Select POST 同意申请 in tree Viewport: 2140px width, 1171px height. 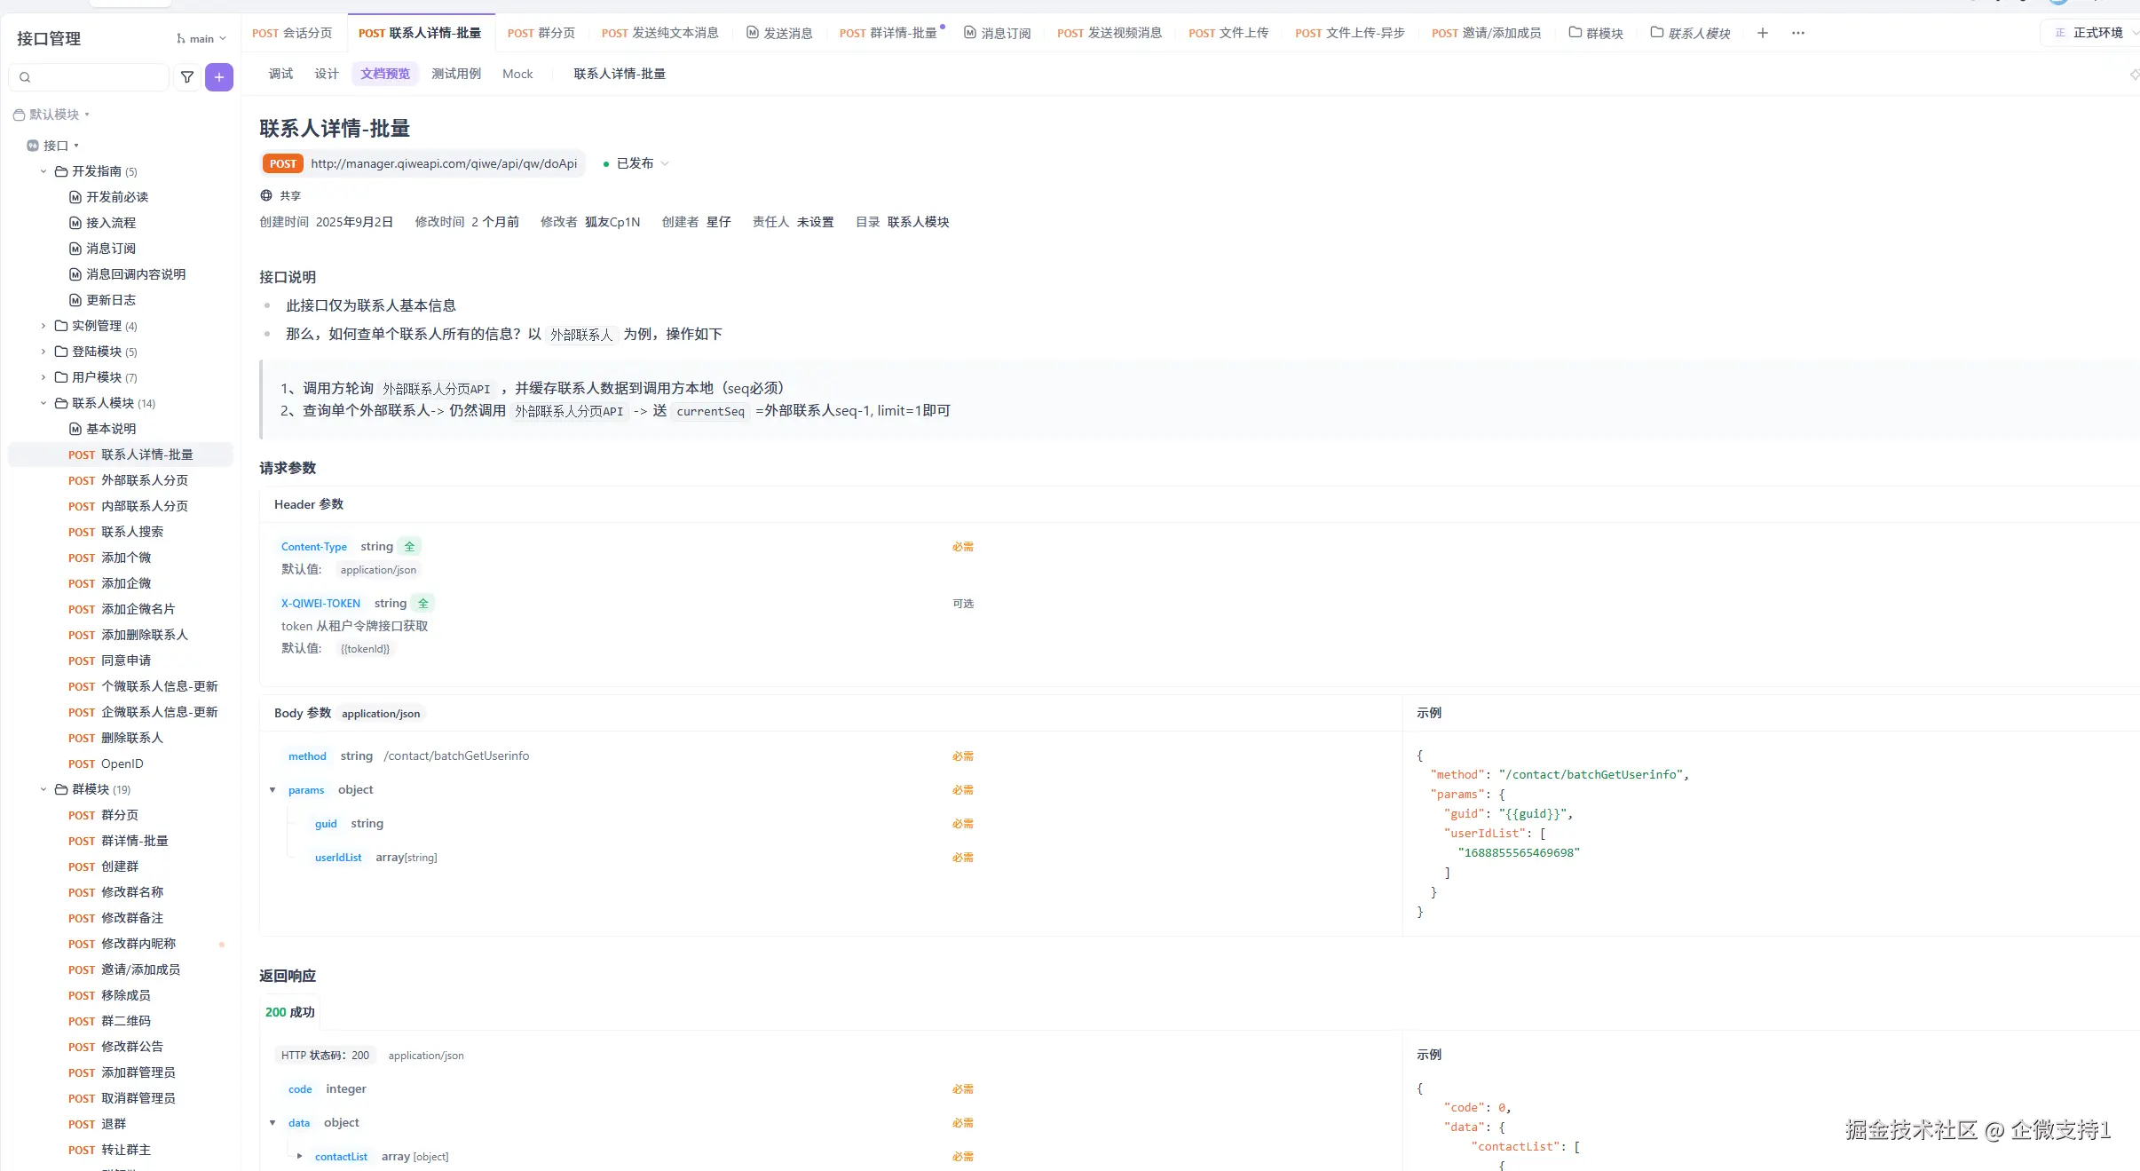click(x=109, y=661)
